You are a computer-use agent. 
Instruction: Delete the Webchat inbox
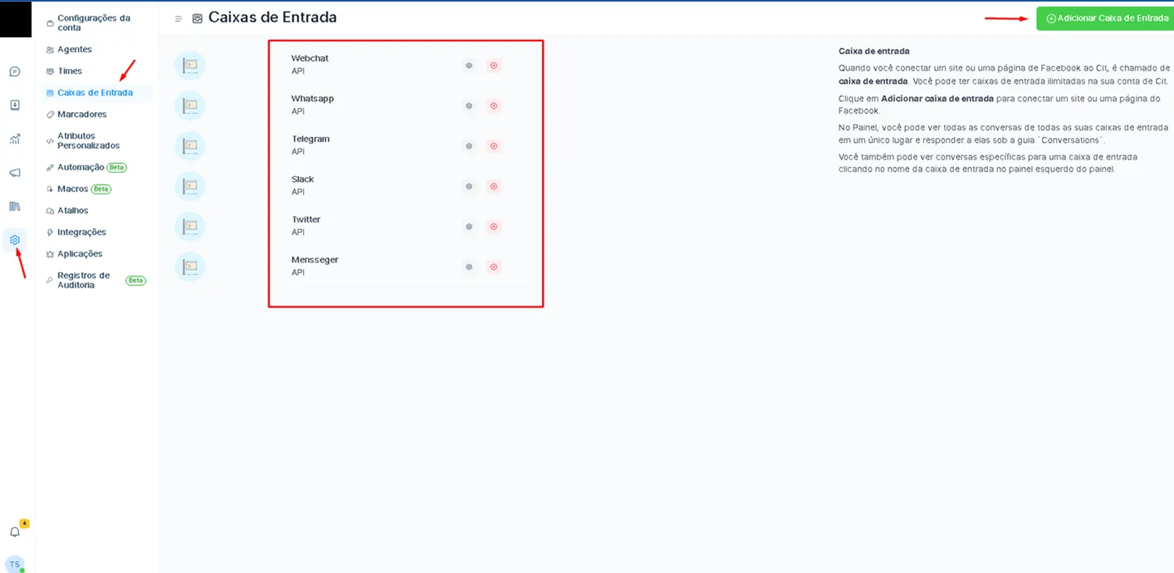494,66
